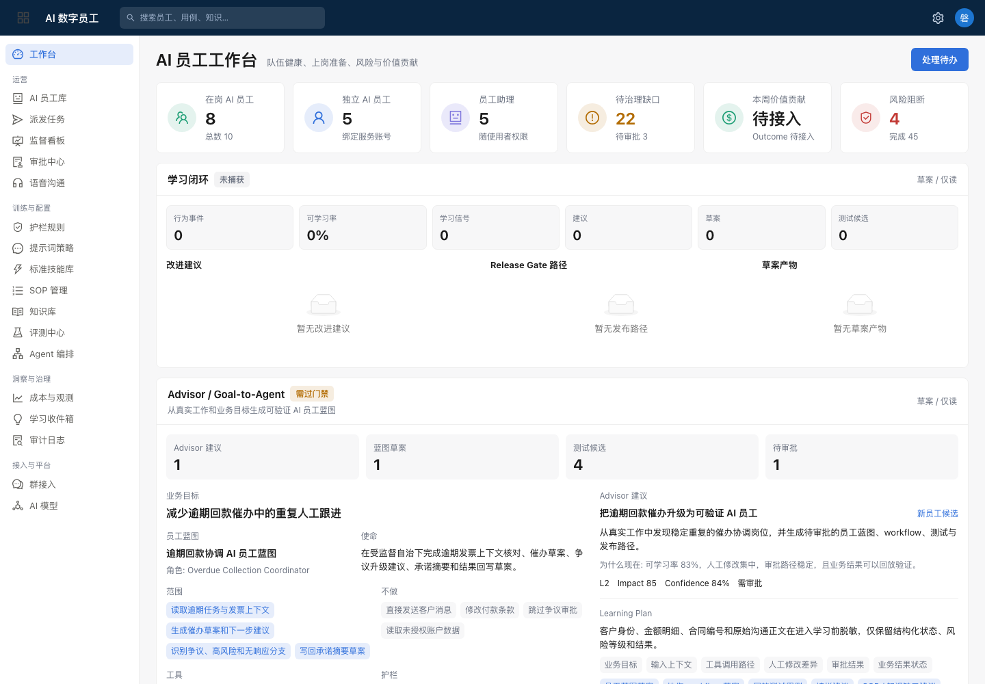Click the 新员工候选 link
Screen dimensions: 985x684
[938, 513]
